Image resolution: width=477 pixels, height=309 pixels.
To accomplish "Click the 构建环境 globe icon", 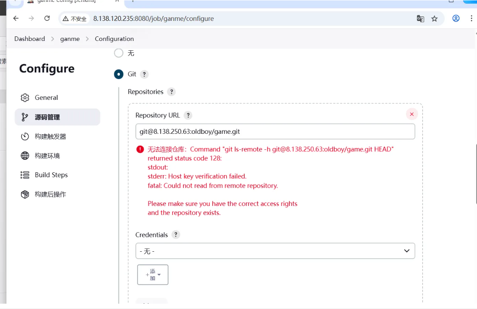I will 25,156.
